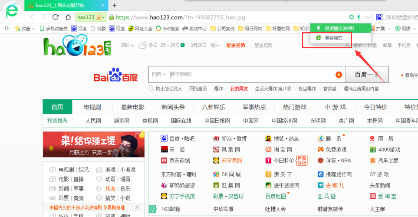Open 人民网 link
Screen dimensions: 418x217
click(93, 121)
